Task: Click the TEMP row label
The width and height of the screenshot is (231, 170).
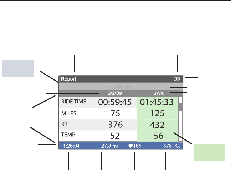Action: (x=67, y=135)
